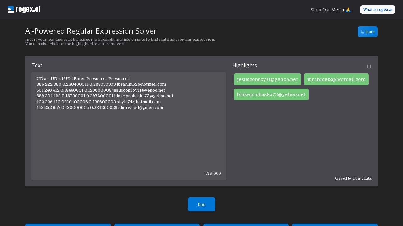Remove the ibrahim62@hotmeil.com highlight chip
This screenshot has width=403, height=226.
pos(336,79)
